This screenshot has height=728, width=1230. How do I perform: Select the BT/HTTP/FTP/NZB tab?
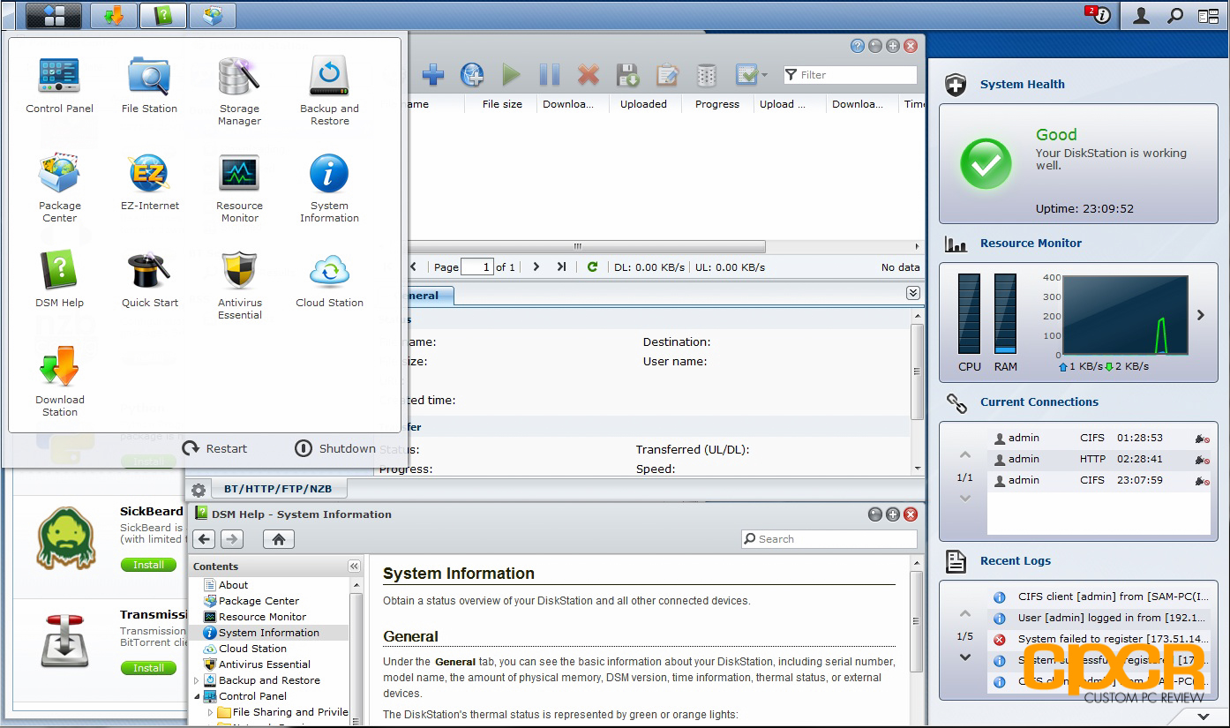(279, 488)
